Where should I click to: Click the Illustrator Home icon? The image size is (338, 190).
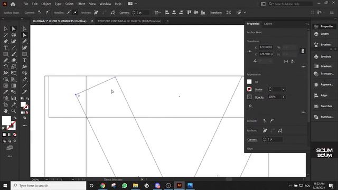[13, 4]
